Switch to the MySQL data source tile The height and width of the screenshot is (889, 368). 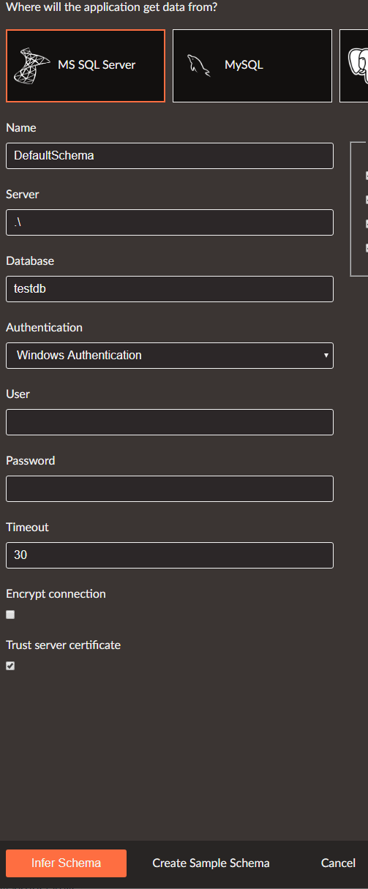coord(252,66)
